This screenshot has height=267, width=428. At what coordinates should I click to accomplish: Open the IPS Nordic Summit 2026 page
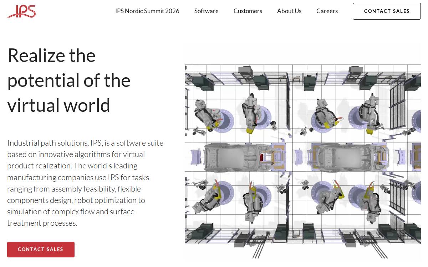tap(147, 11)
